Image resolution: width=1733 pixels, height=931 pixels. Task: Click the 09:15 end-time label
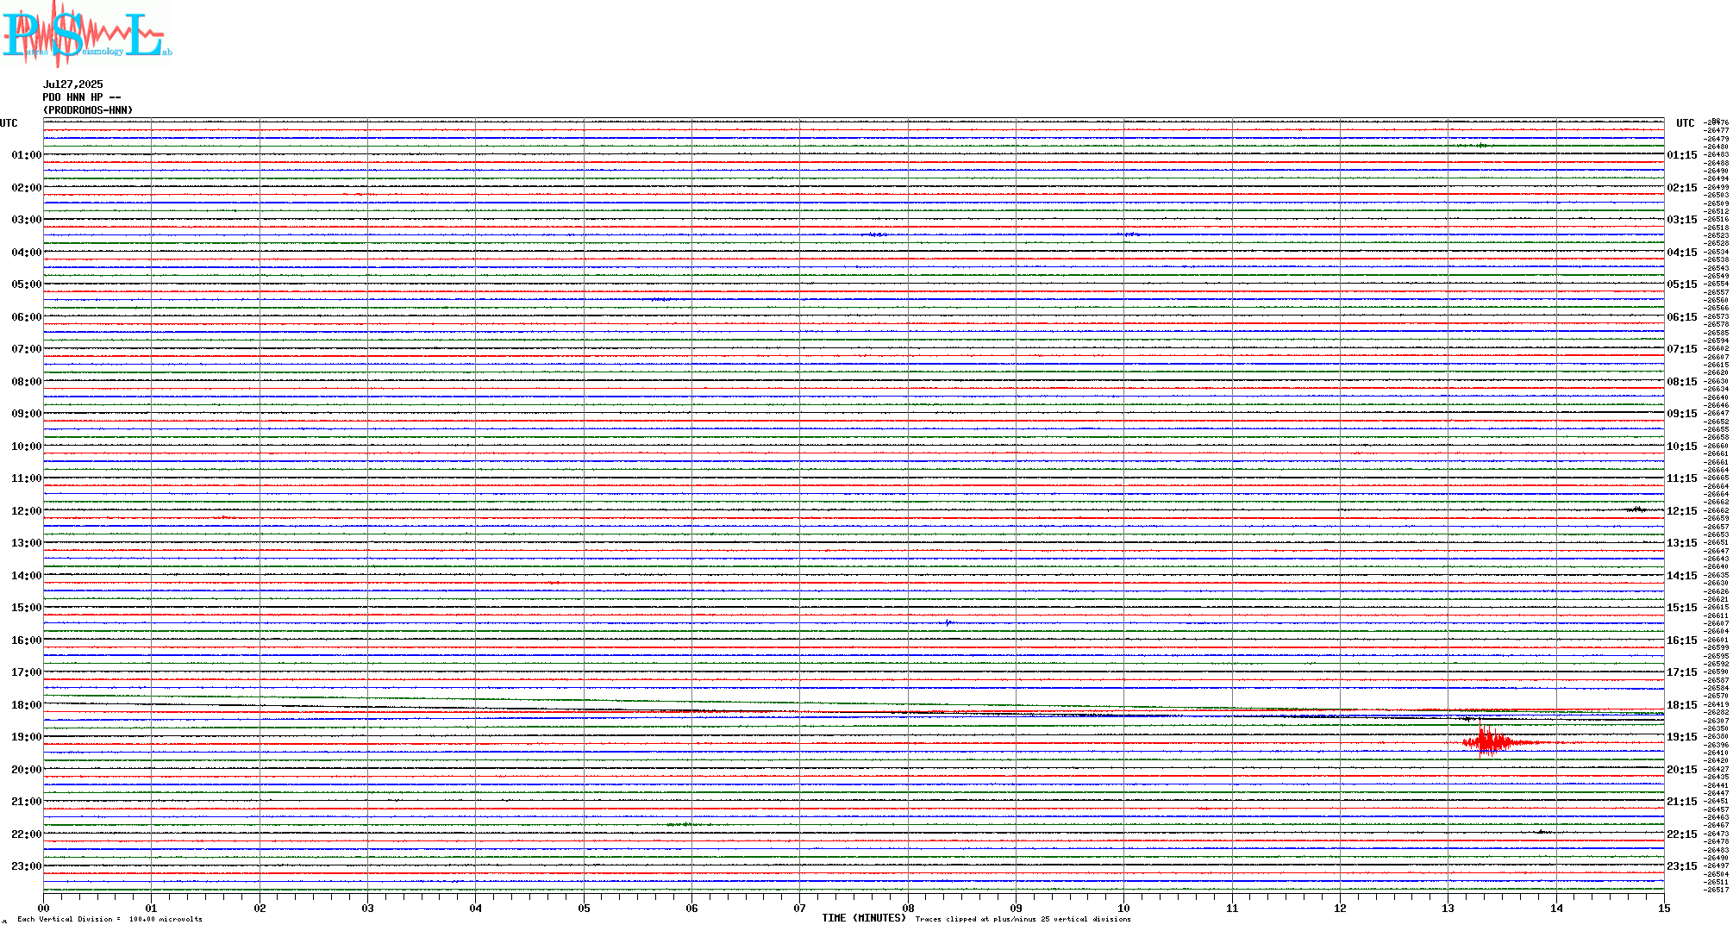point(1682,414)
